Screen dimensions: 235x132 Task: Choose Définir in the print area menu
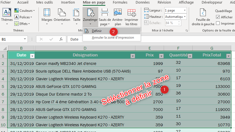click(112, 31)
